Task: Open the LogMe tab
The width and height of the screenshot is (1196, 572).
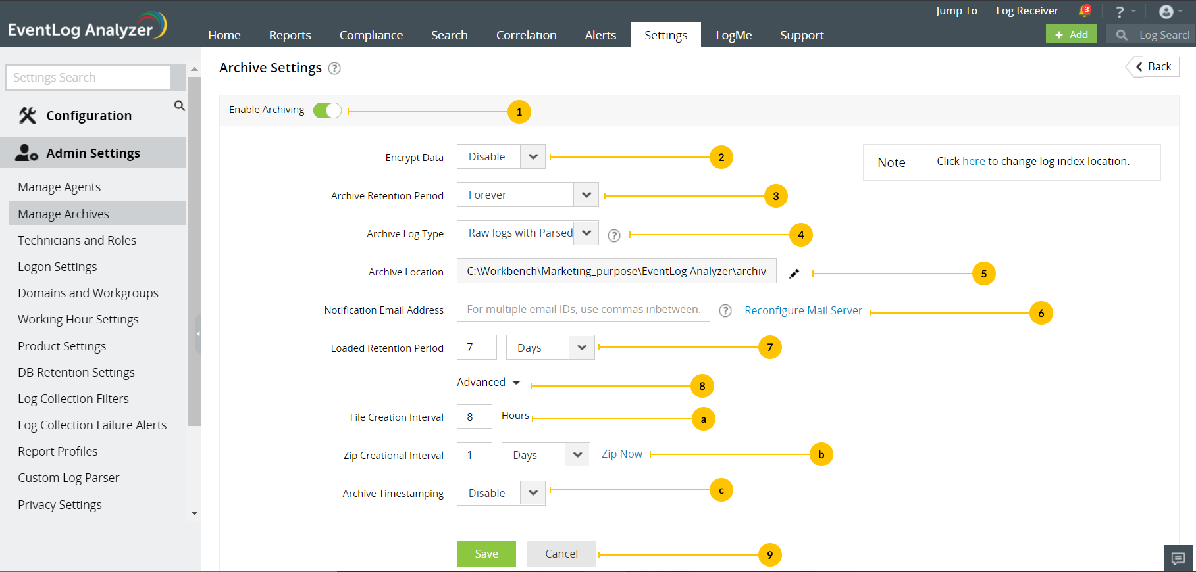Action: click(x=734, y=35)
